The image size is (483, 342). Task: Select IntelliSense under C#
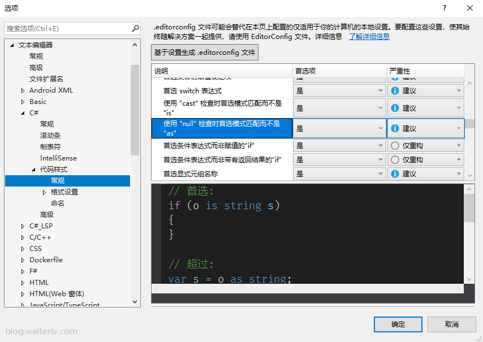58,158
